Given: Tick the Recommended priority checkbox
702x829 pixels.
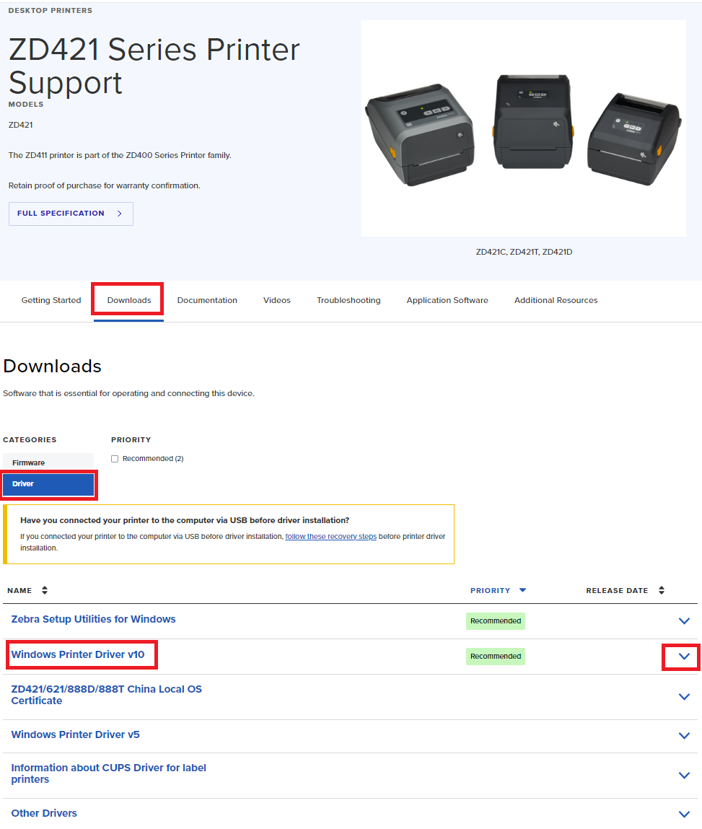Looking at the screenshot, I should [x=115, y=459].
